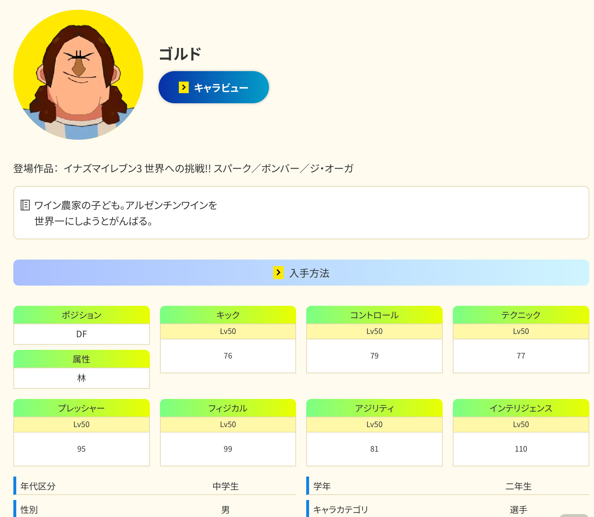Viewport: 594px width, 517px height.
Task: Click the yellow chevron beside 入手方法
Action: point(278,273)
